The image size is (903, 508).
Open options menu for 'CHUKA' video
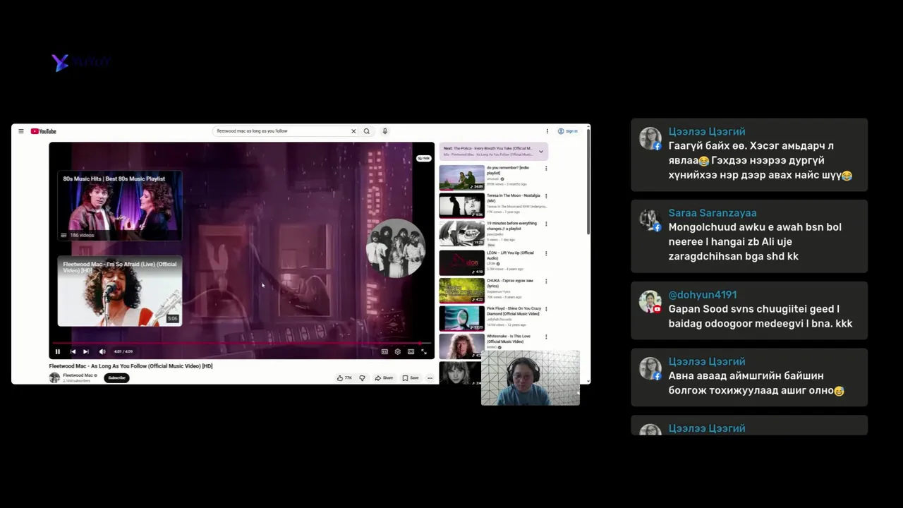point(546,282)
